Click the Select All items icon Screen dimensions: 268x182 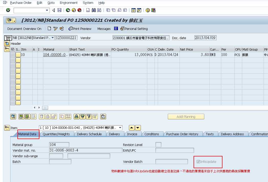(21, 117)
